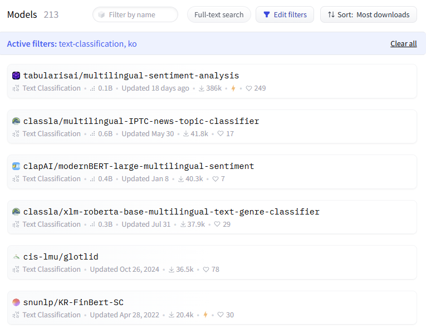Click the download icon next to 36.5k
This screenshot has width=426, height=329.
coord(172,270)
